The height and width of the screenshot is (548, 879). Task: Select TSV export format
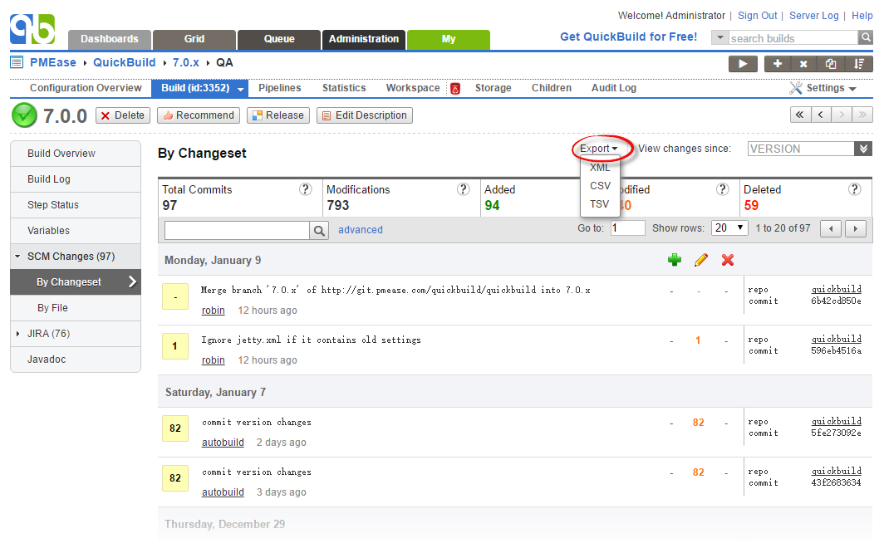tap(600, 204)
